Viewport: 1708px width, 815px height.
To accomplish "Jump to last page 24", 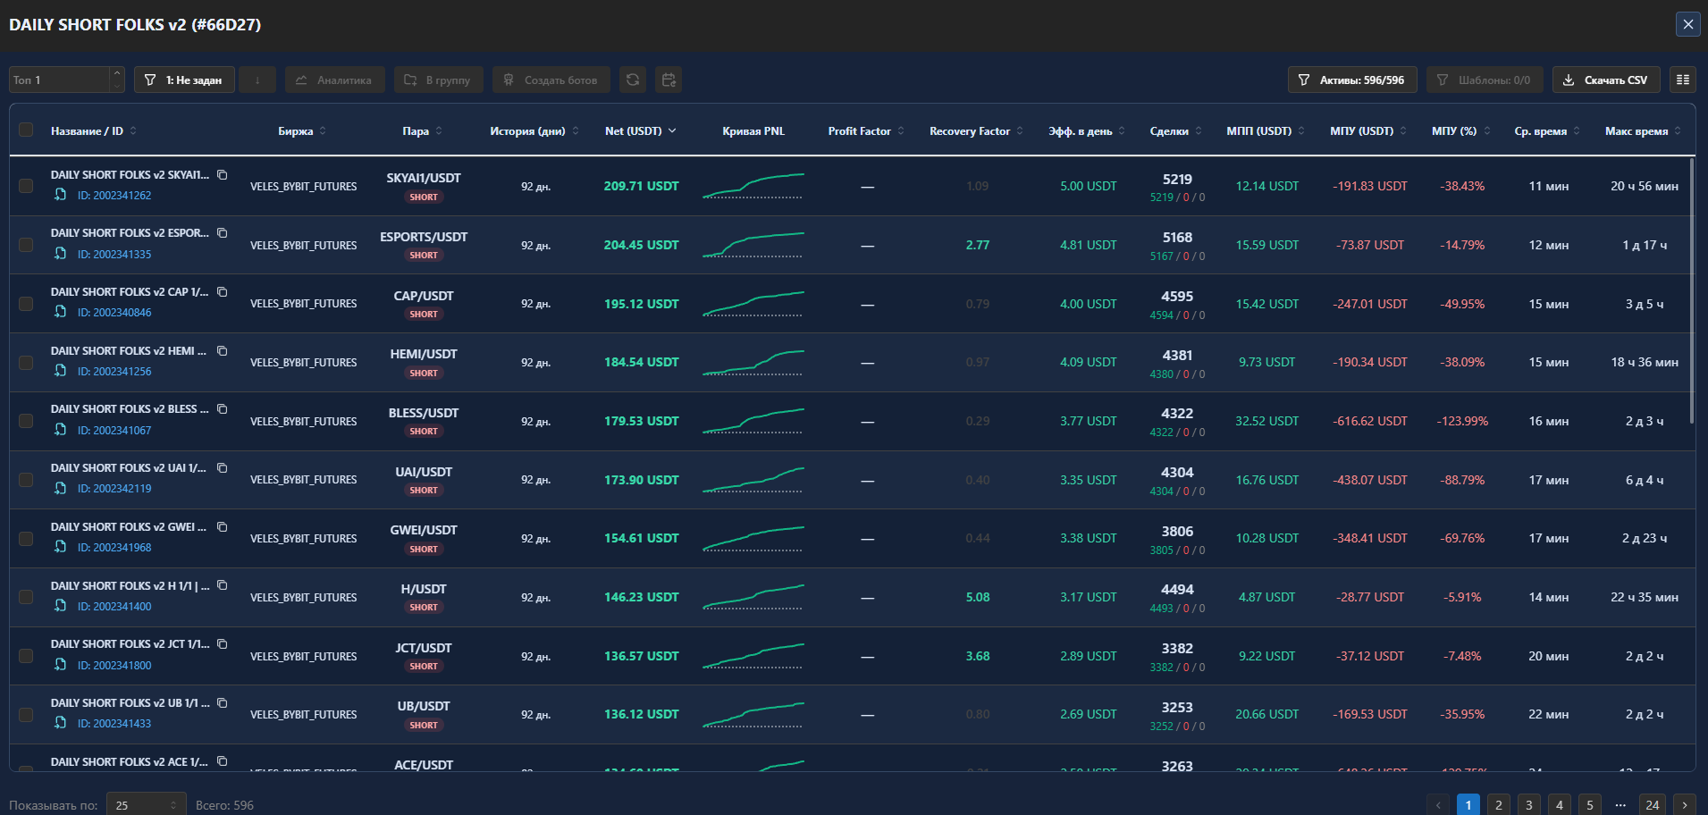I will (1653, 804).
